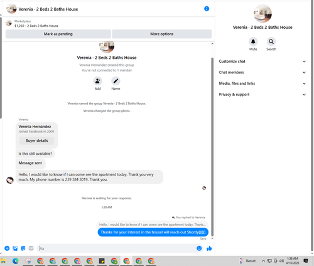
Task: Click Verenia's avatar beside her message
Action: (10, 180)
